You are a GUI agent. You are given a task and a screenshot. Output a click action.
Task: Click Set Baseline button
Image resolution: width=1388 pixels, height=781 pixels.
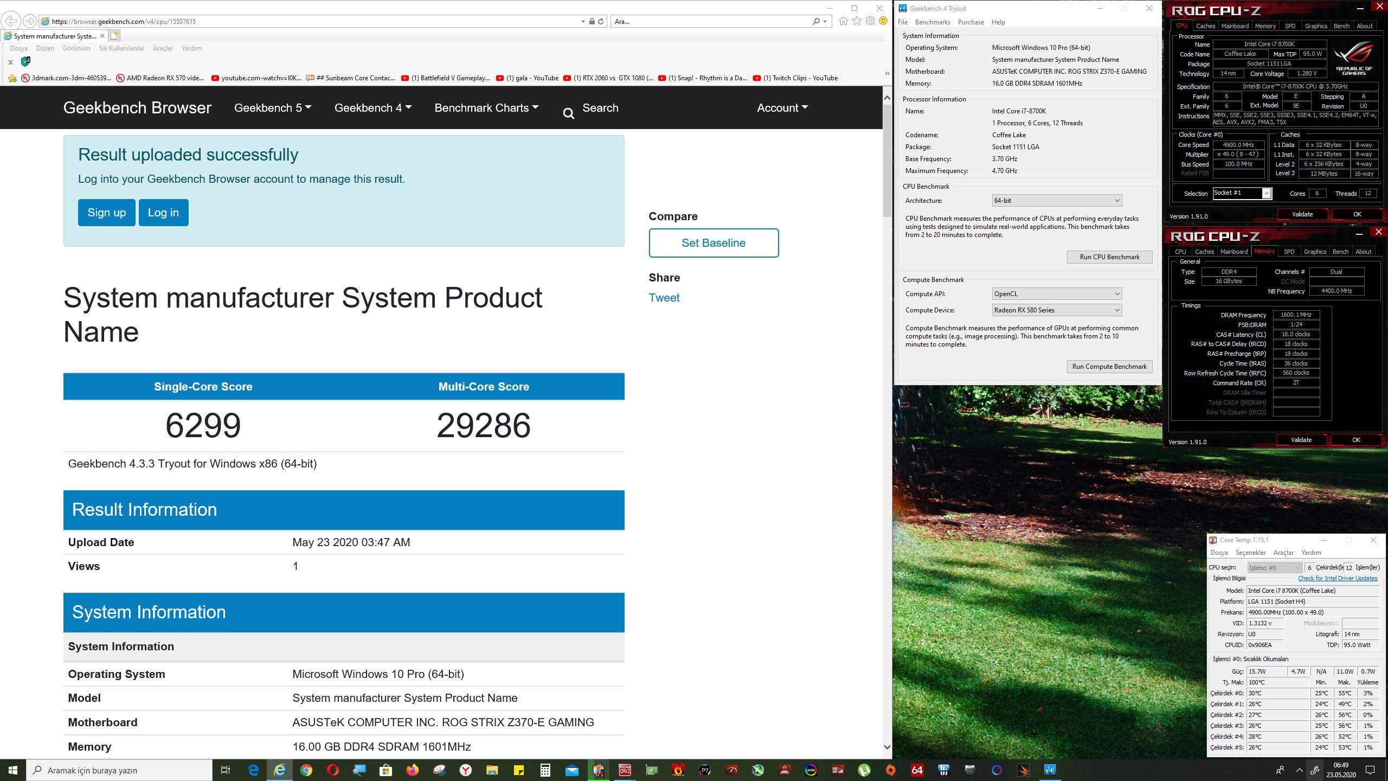click(714, 243)
